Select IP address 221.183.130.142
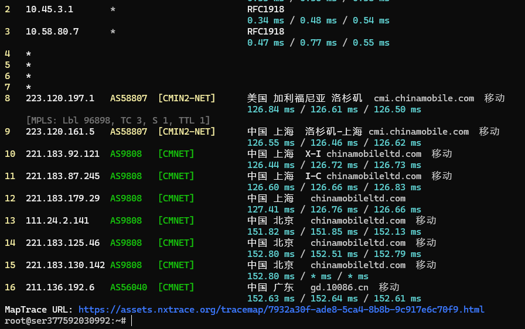Screen dimensions: 525x329 pos(65,265)
